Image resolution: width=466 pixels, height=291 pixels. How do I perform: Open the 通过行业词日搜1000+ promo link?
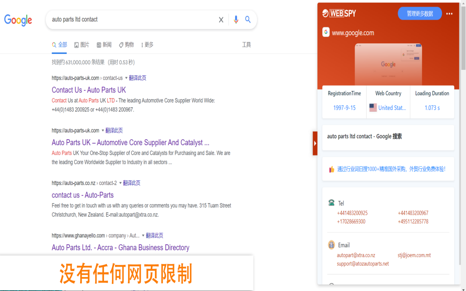click(391, 169)
